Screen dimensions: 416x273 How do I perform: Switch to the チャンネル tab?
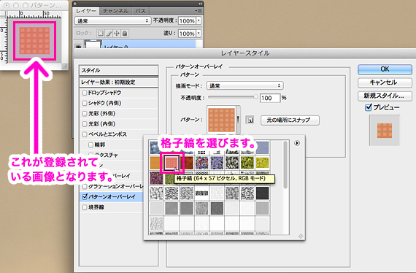tap(115, 11)
